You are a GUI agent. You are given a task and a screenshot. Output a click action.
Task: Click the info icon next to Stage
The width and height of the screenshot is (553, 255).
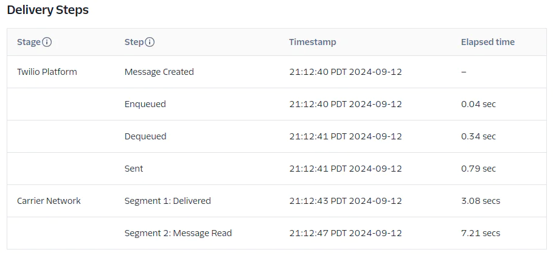(x=47, y=43)
